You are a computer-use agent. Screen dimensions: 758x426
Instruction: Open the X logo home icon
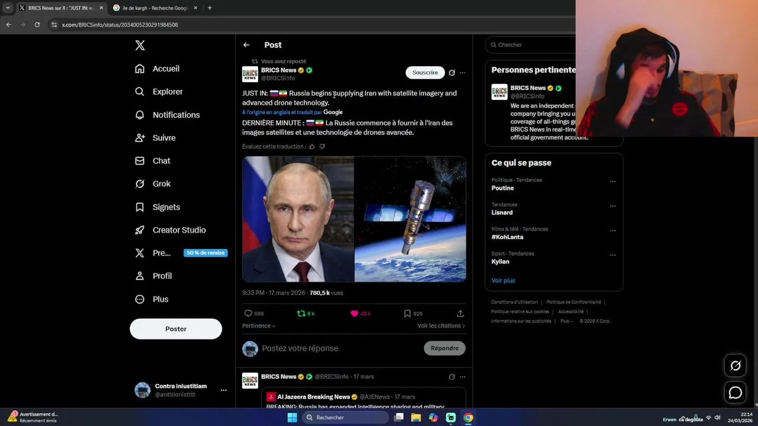tap(140, 45)
